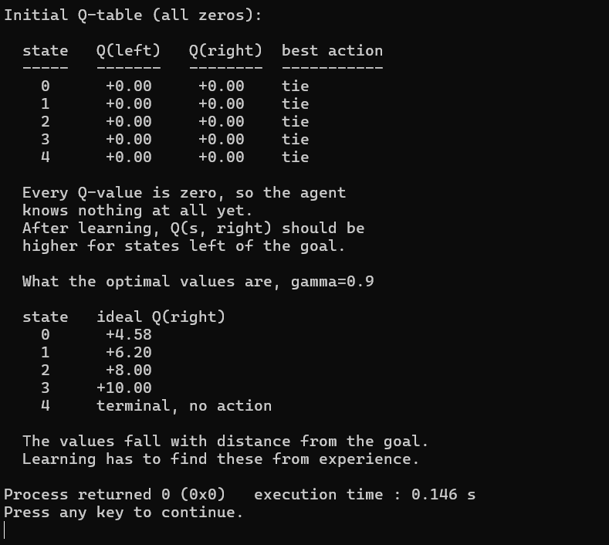Click the 'Q(left)' column header
The height and width of the screenshot is (545, 609).
pyautogui.click(x=128, y=50)
